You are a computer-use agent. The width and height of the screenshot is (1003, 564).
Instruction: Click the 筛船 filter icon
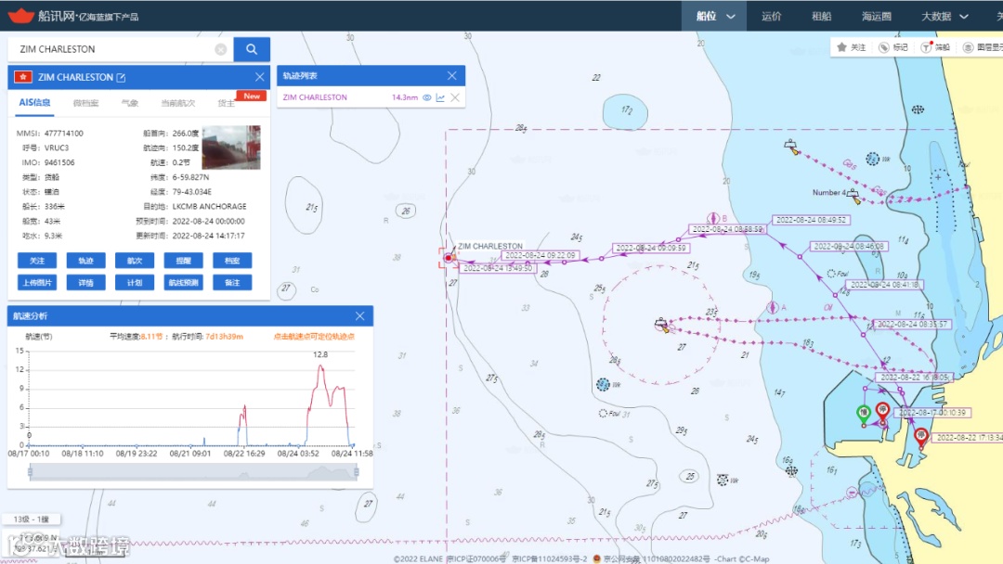[935, 47]
